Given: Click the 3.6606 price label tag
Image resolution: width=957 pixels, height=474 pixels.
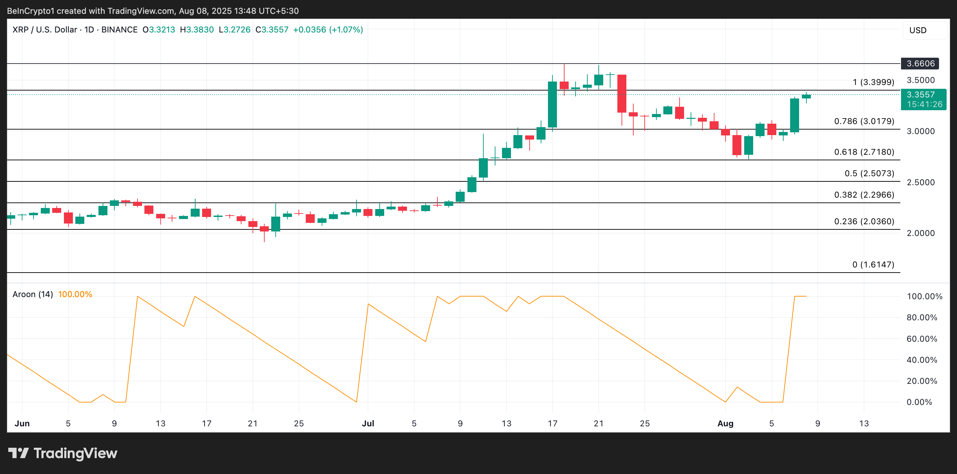Looking at the screenshot, I should point(920,64).
